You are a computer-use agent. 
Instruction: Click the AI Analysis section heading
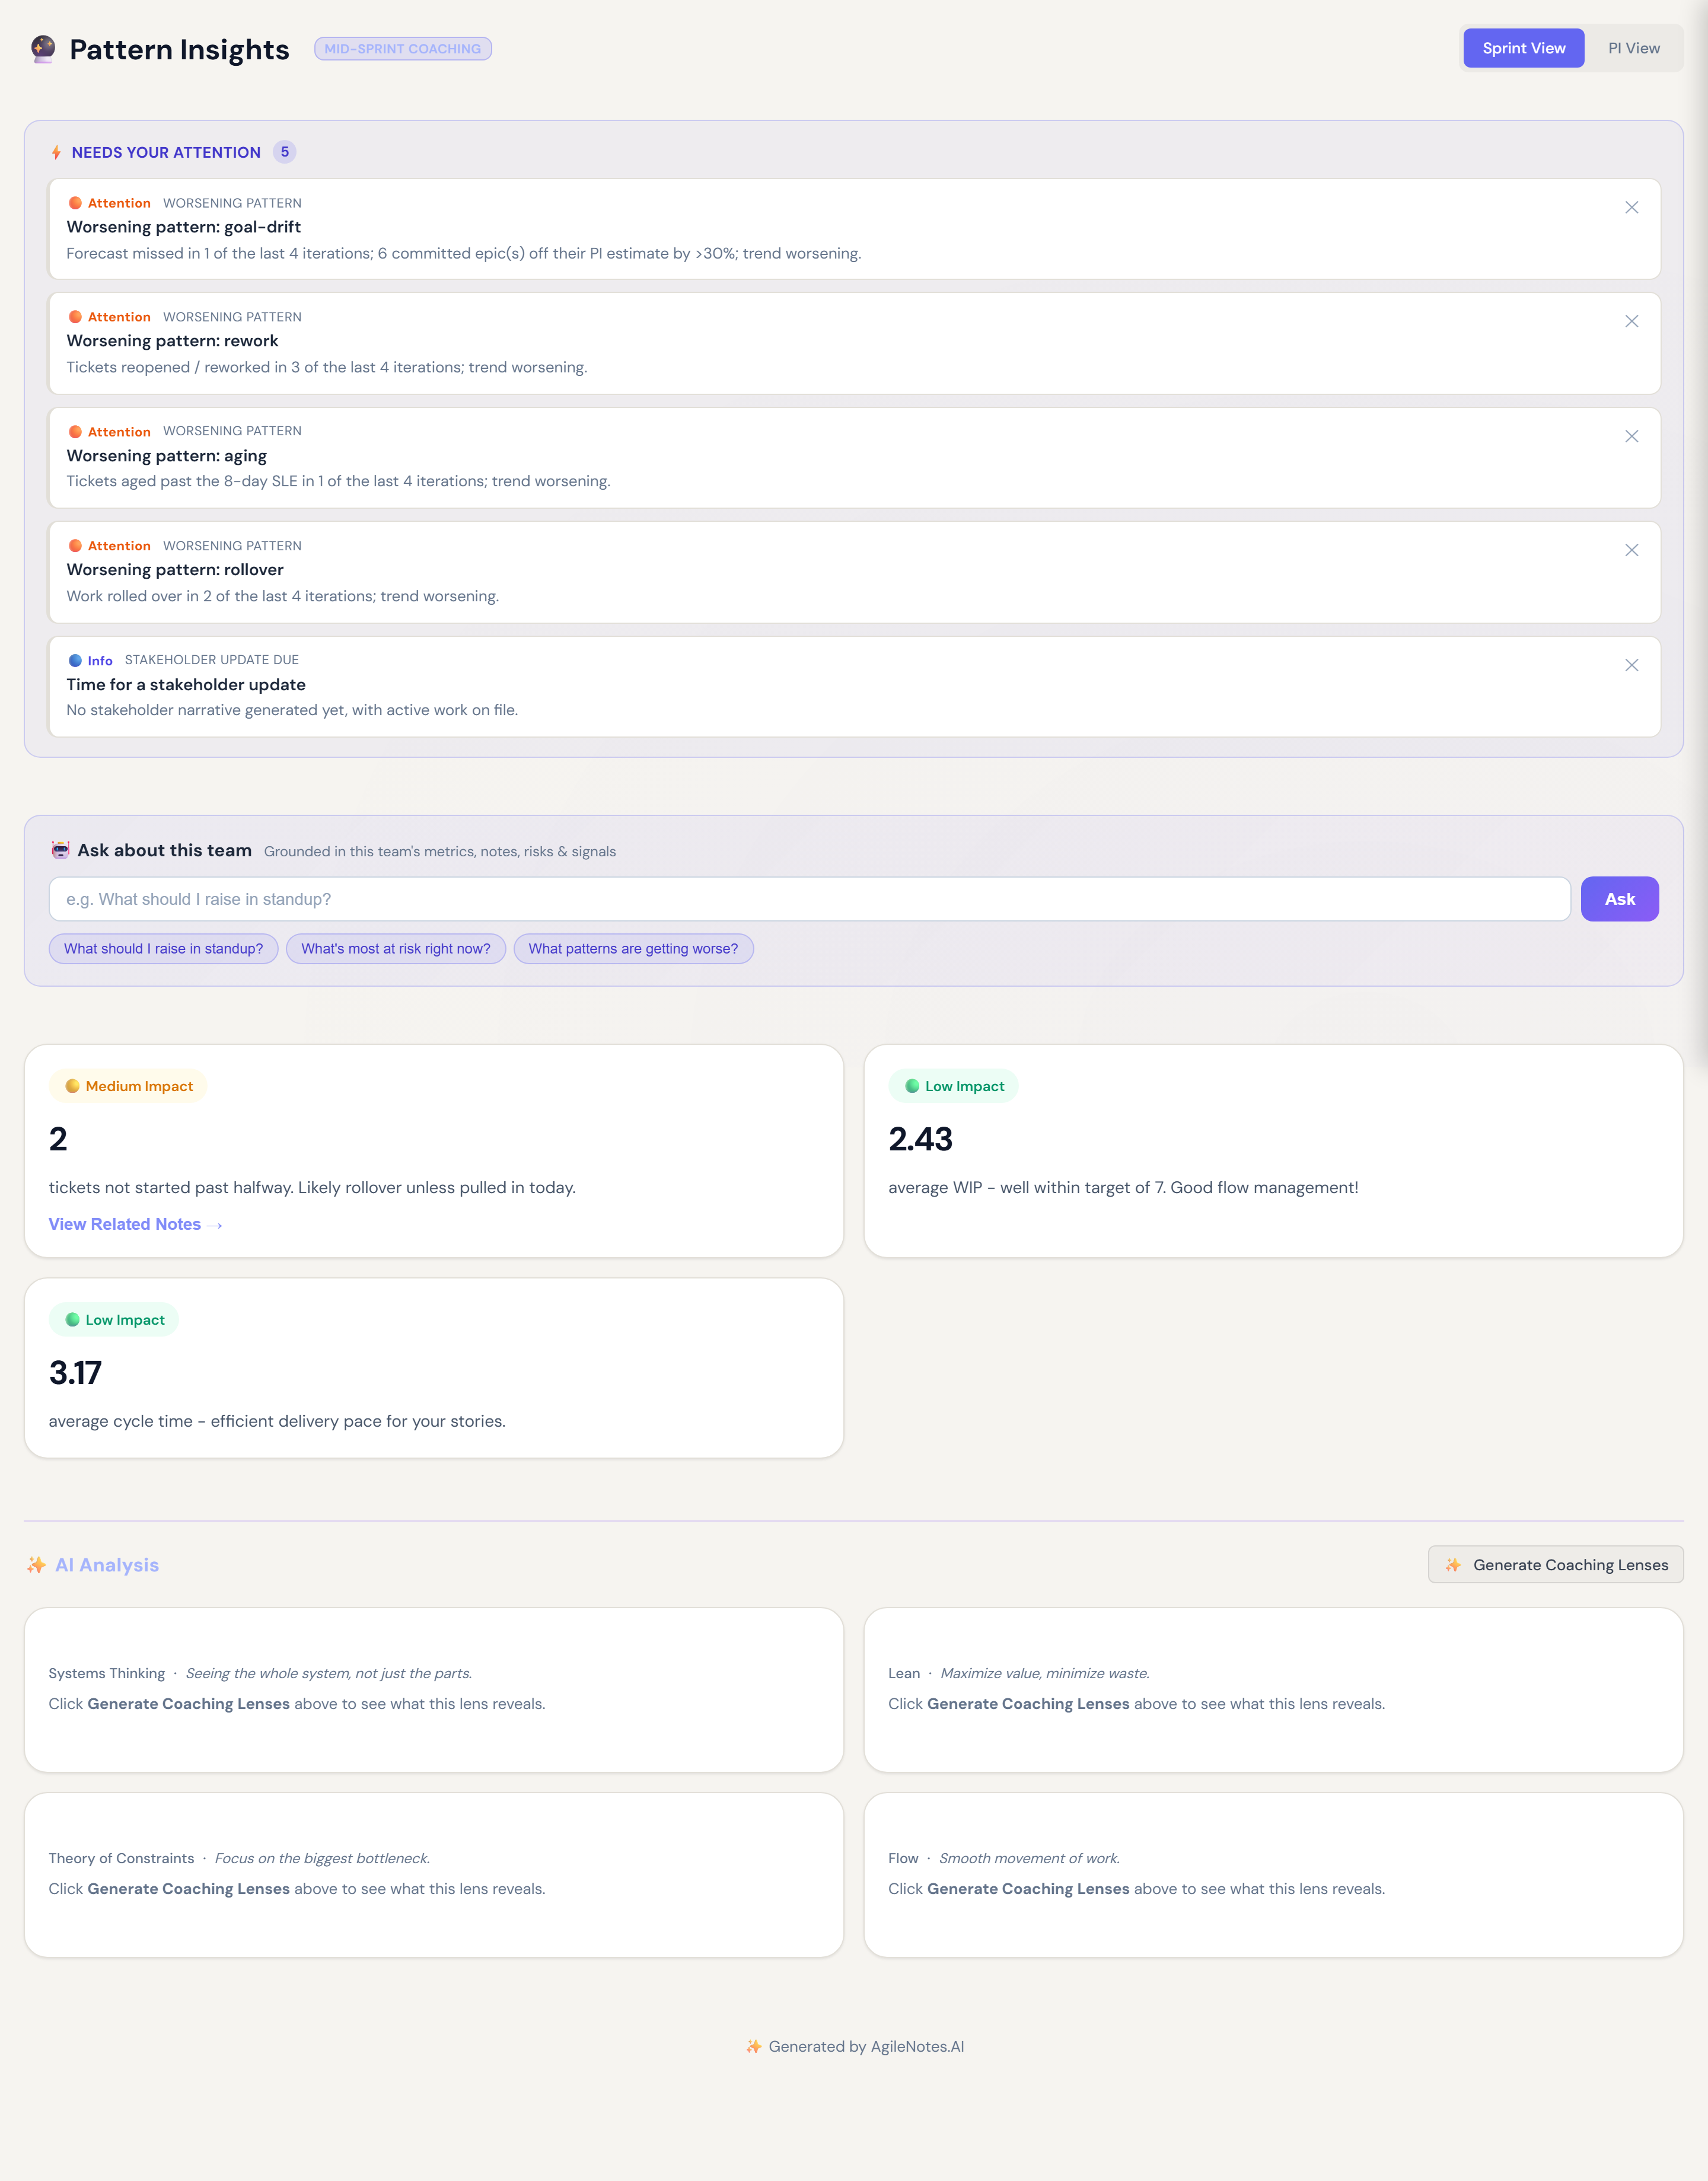tap(107, 1565)
